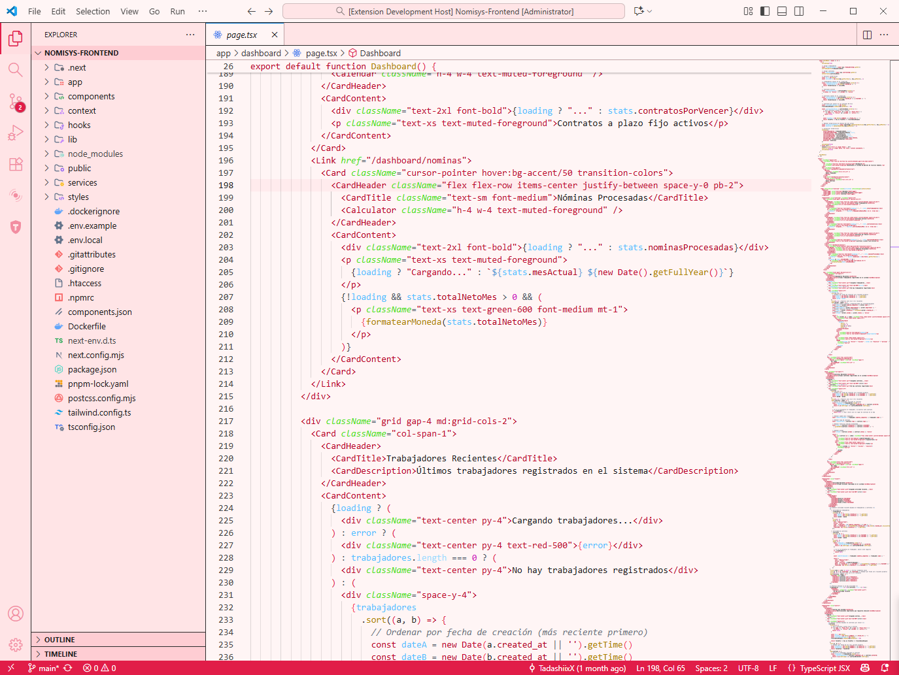
Task: Click the dashboard breadcrumb segment
Action: [261, 53]
